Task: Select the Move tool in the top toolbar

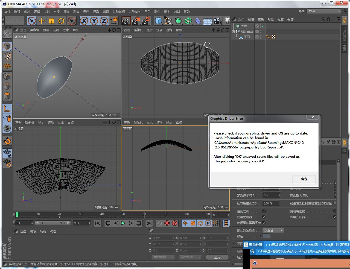Action: pos(42,21)
